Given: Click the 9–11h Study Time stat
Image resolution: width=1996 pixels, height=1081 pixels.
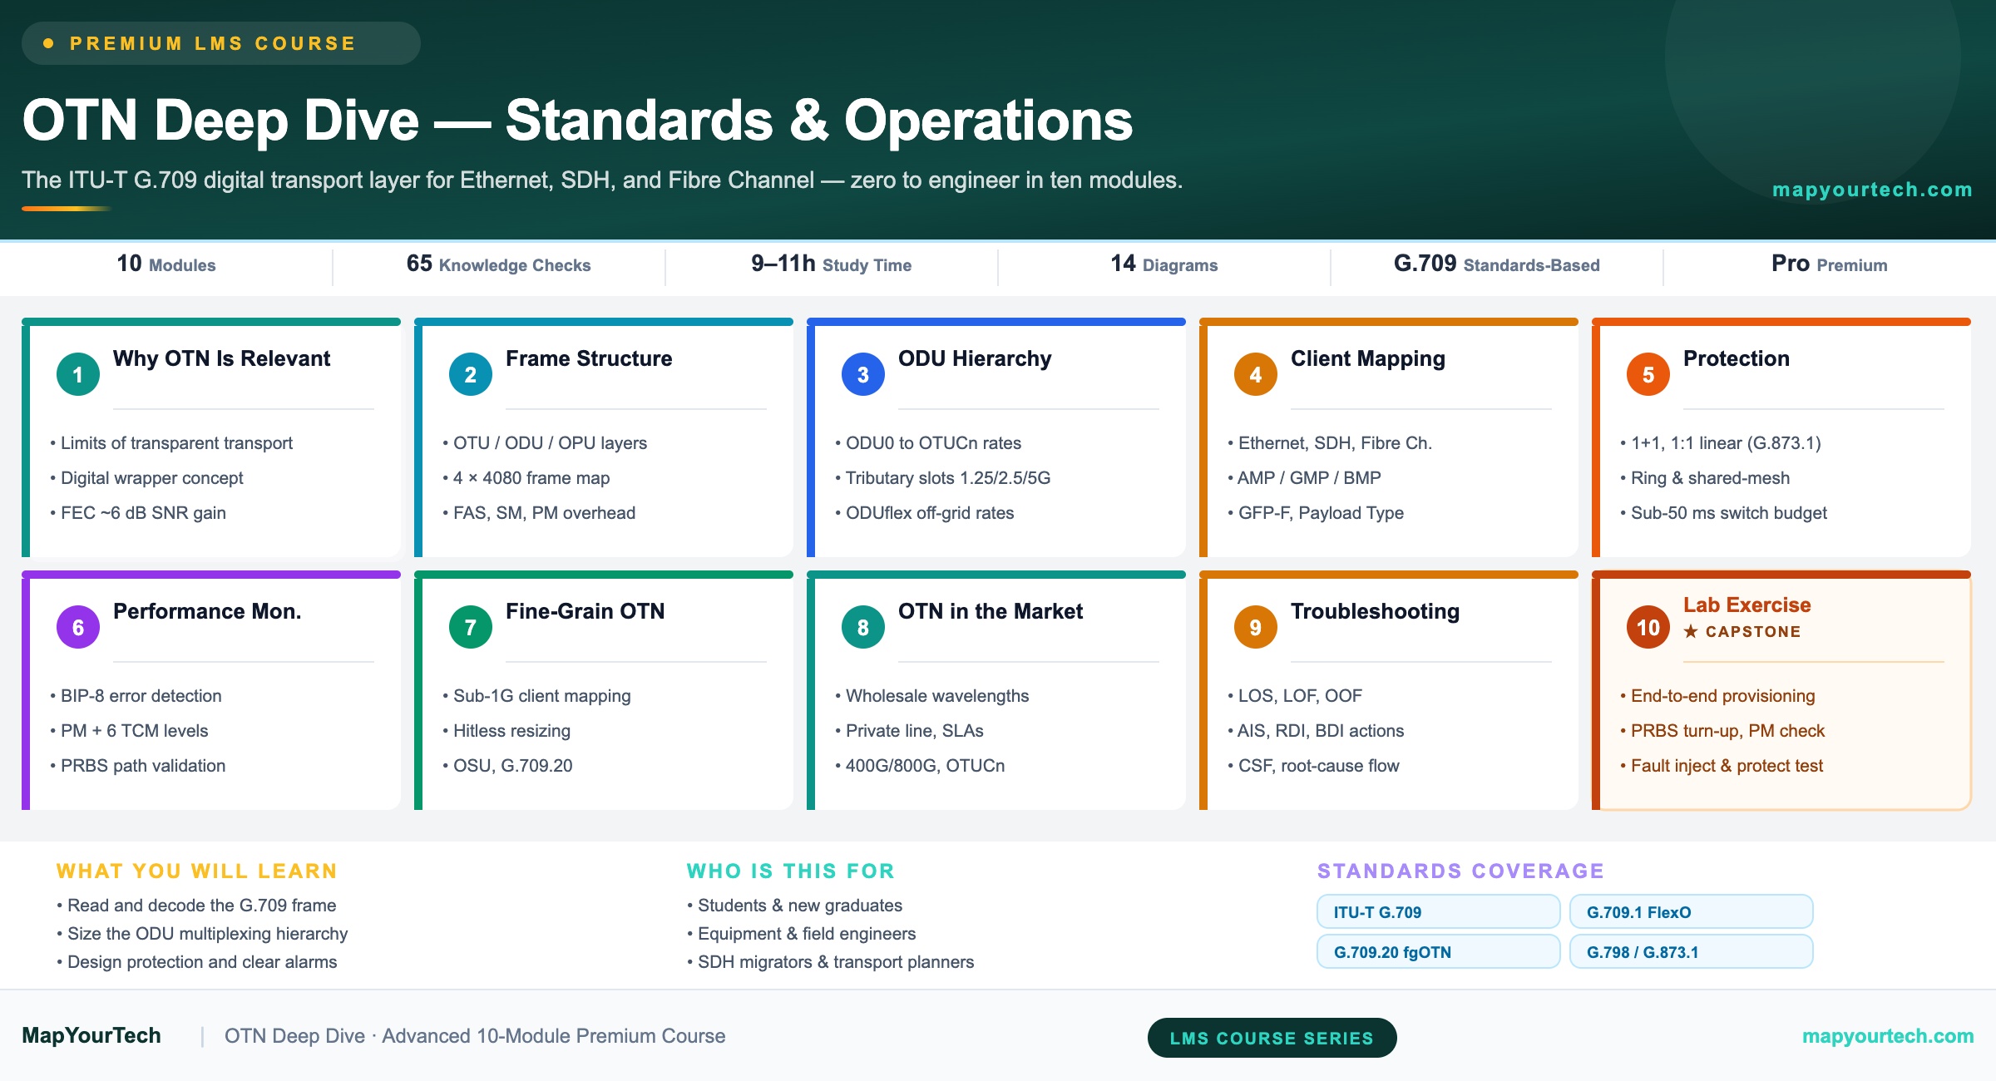Looking at the screenshot, I should pos(831,264).
